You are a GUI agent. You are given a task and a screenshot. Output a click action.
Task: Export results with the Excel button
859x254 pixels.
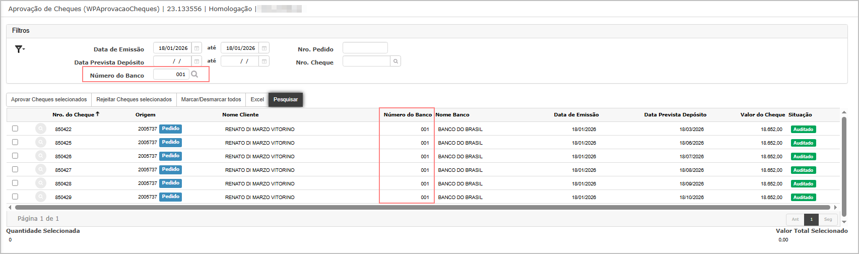(x=257, y=99)
